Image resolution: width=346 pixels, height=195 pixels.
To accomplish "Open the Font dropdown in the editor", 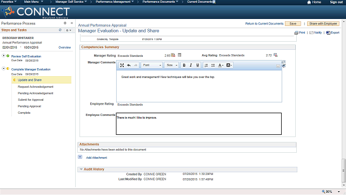I will tap(151, 65).
